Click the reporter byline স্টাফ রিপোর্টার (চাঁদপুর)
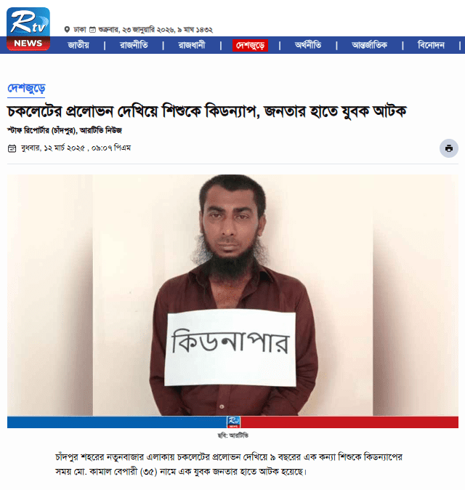This screenshot has height=490, width=465. coord(42,131)
